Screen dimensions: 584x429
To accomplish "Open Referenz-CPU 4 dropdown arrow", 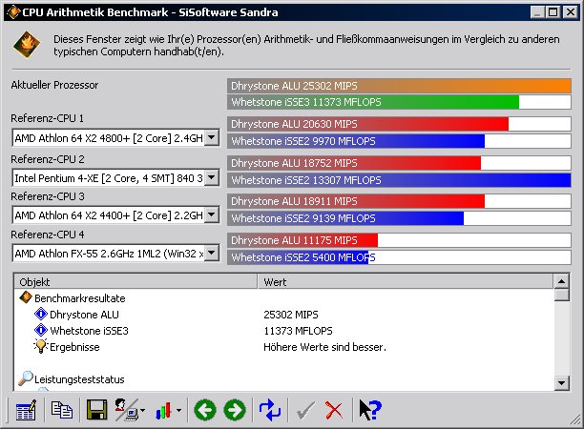I will tap(211, 253).
